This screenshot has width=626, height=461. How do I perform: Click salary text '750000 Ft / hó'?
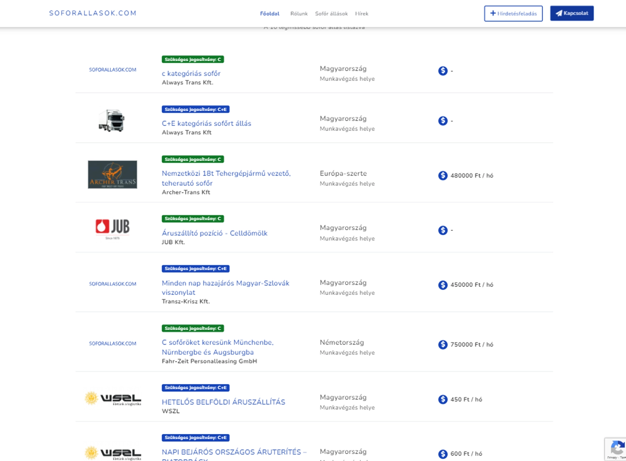tap(472, 345)
